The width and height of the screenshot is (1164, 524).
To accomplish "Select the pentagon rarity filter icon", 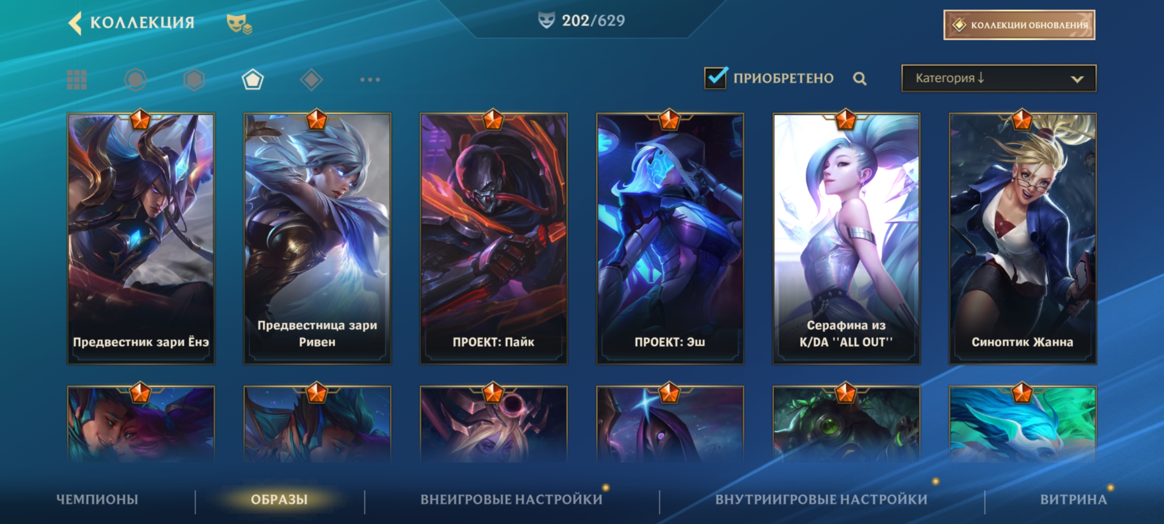I will [x=253, y=80].
